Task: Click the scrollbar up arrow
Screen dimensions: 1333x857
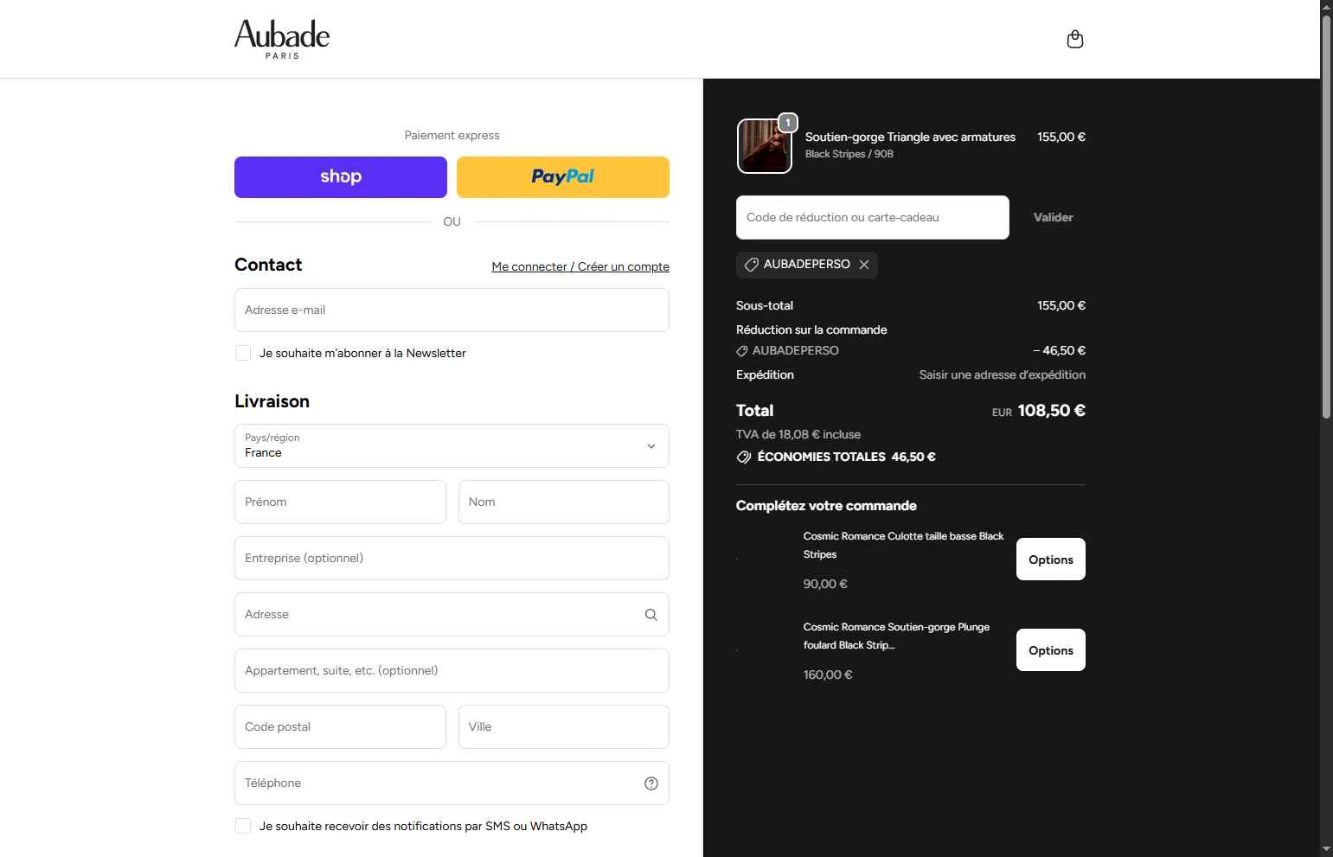Action: pyautogui.click(x=1326, y=7)
